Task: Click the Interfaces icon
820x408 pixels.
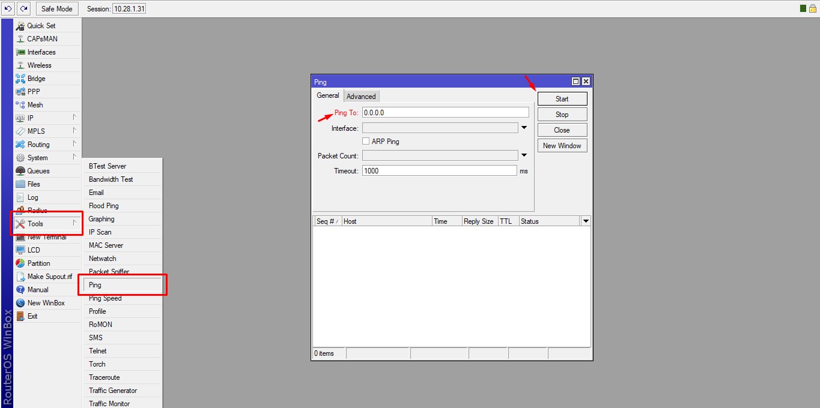Action: coord(20,52)
